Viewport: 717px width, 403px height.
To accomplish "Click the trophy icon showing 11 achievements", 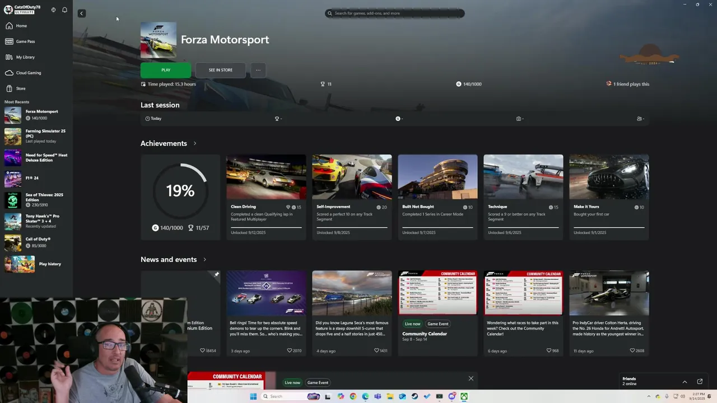I will click(x=323, y=84).
